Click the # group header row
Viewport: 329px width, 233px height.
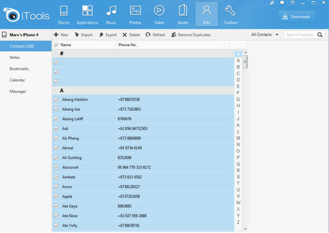(143, 54)
